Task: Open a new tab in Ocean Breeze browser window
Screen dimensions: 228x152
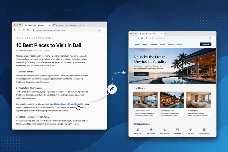Action: coord(166,34)
